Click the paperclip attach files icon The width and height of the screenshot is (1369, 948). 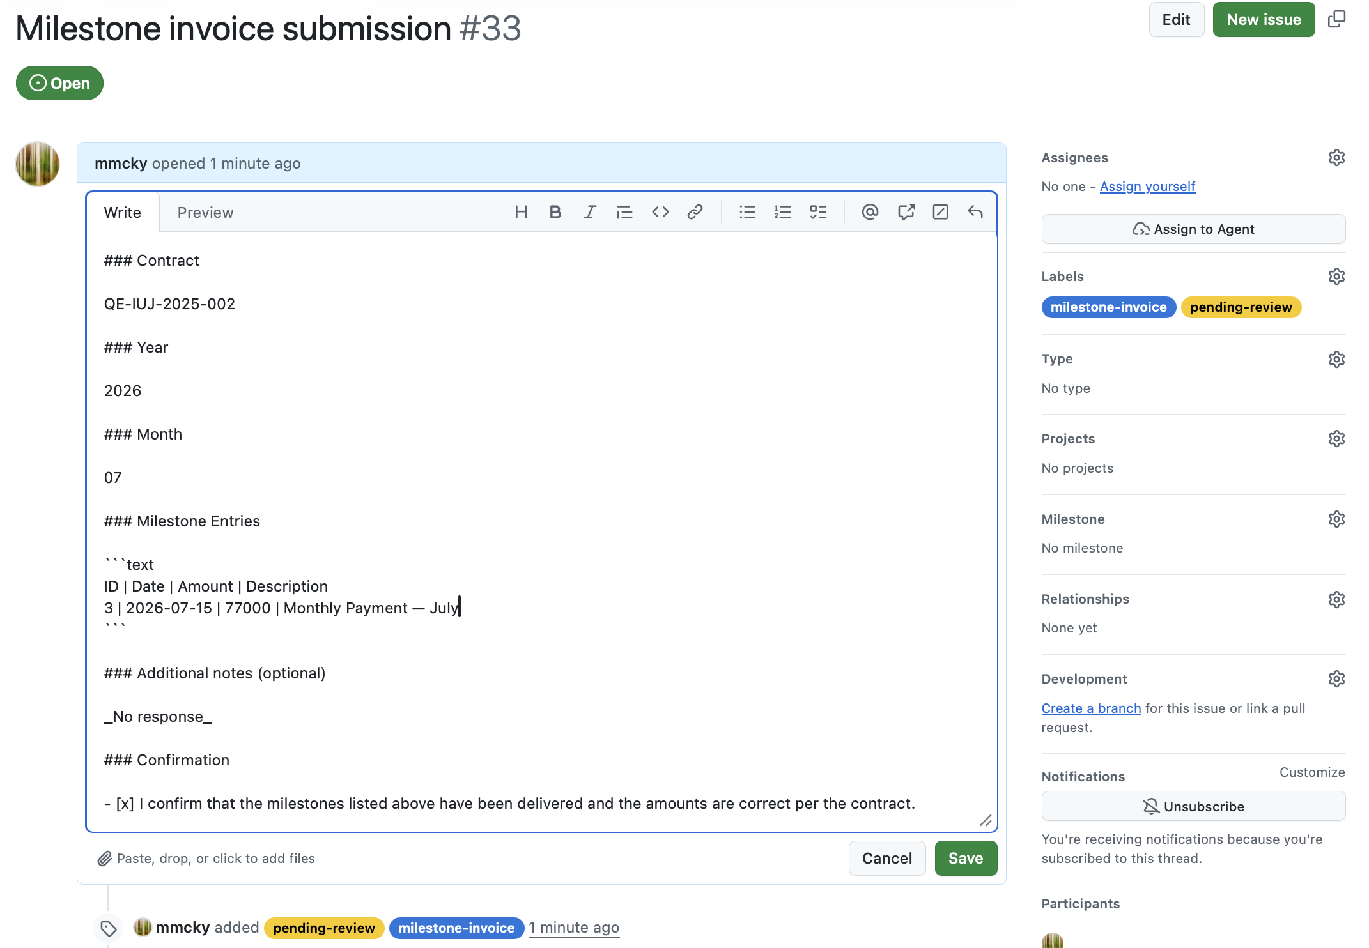[x=105, y=859]
